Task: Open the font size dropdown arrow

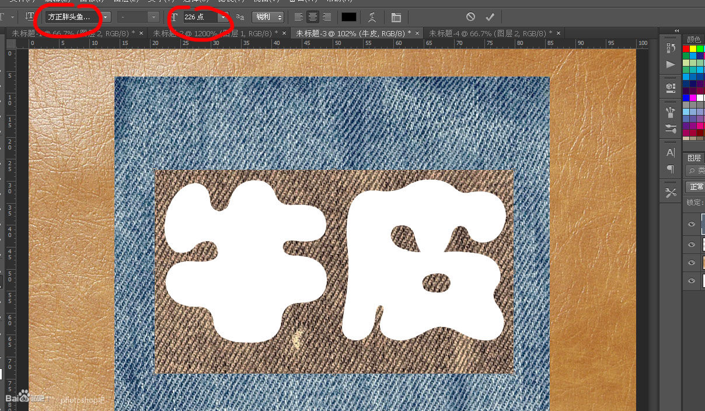Action: click(222, 18)
